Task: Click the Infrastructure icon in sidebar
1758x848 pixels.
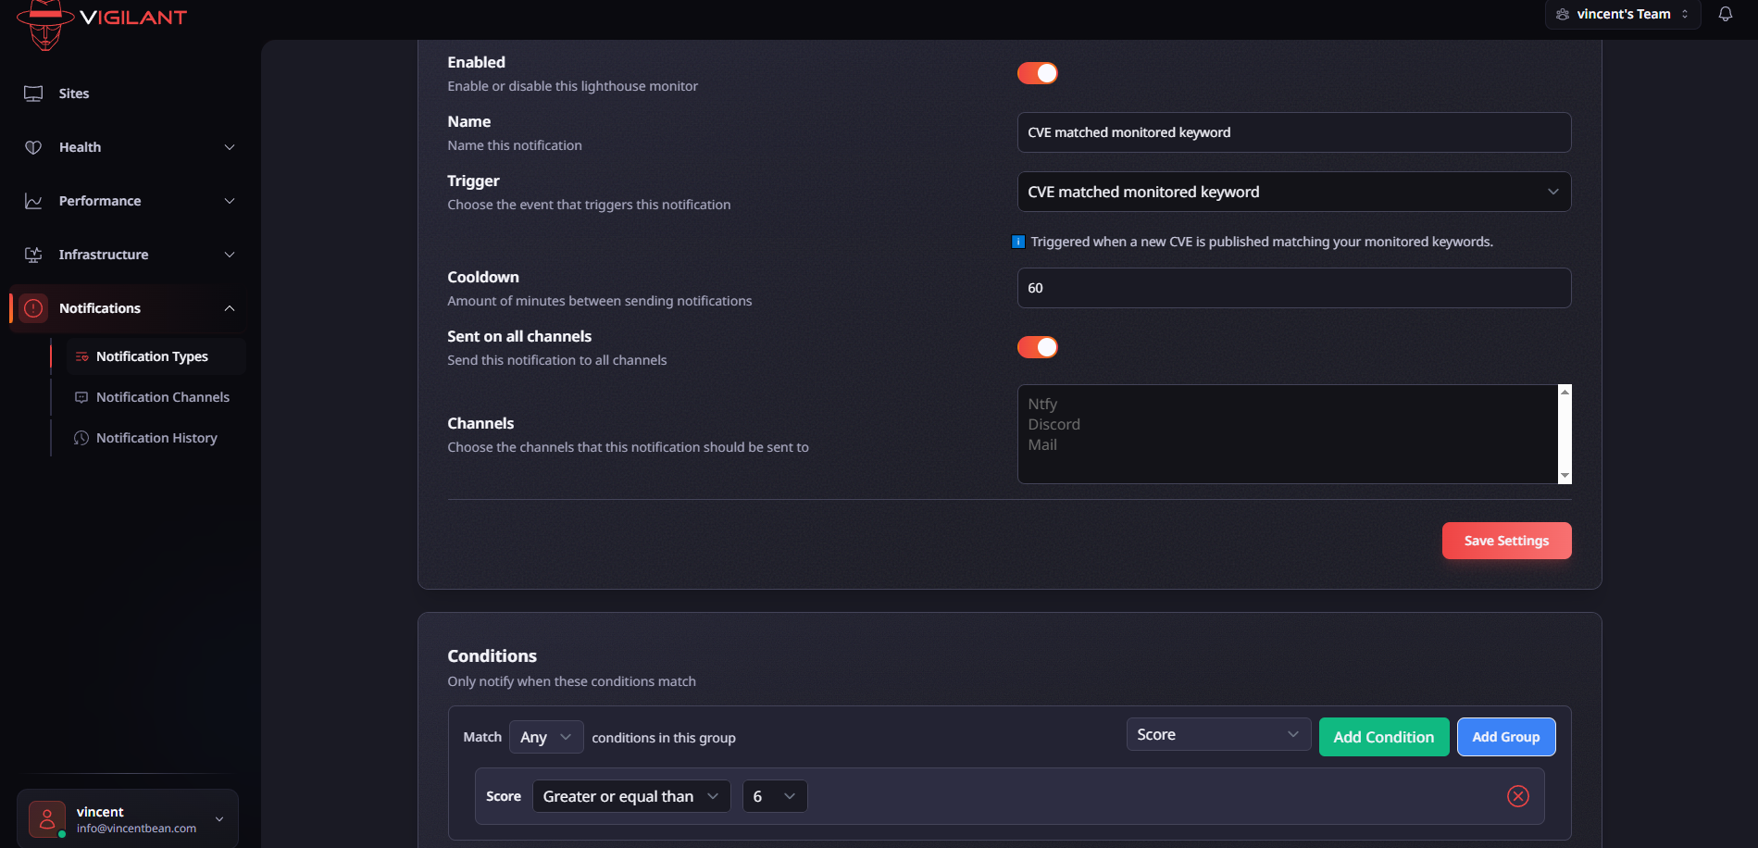Action: [x=33, y=255]
